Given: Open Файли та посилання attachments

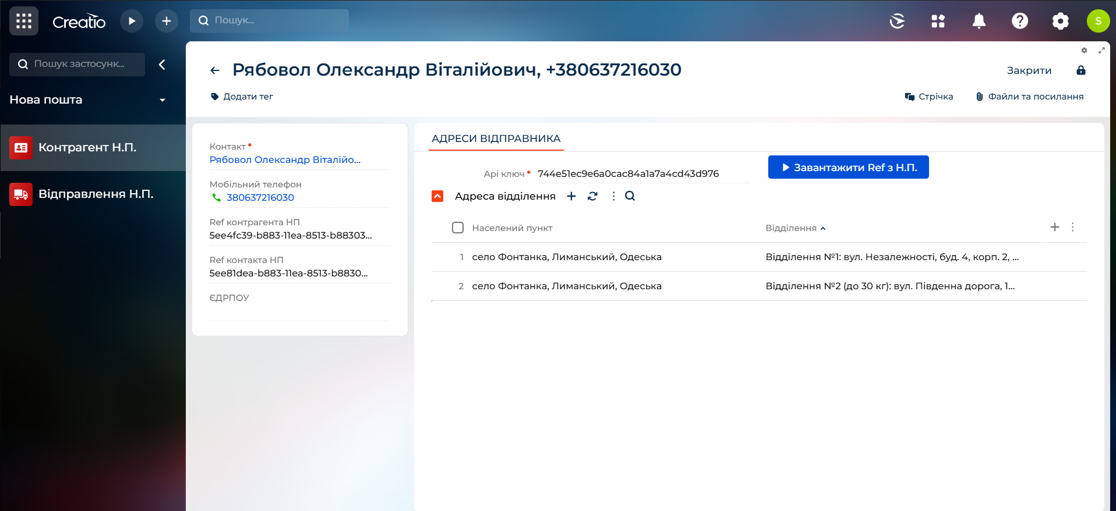Looking at the screenshot, I should coord(1030,97).
